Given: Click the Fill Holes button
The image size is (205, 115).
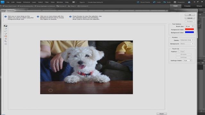Looking at the screenshot, I should [x=184, y=54].
